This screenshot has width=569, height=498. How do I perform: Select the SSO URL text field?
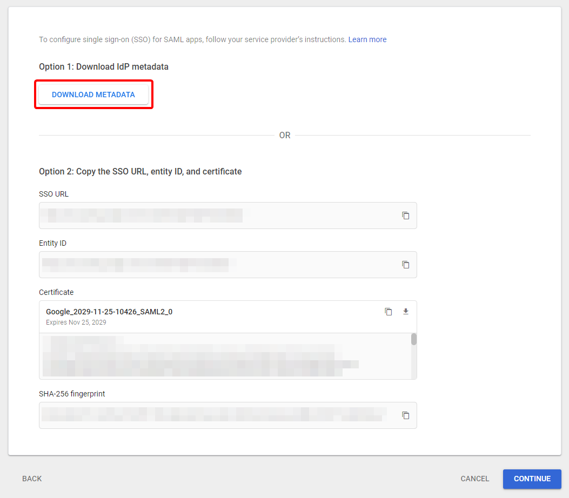(216, 215)
